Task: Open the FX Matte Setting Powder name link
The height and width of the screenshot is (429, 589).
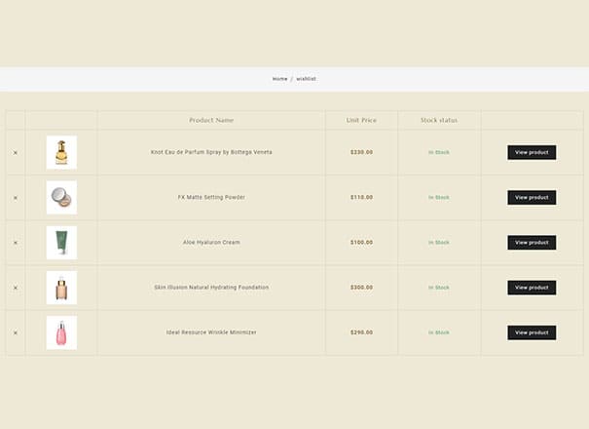Action: coord(211,197)
